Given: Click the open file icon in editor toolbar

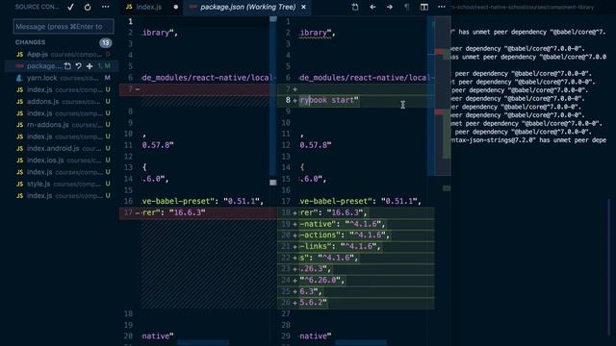Looking at the screenshot, I should click(355, 7).
